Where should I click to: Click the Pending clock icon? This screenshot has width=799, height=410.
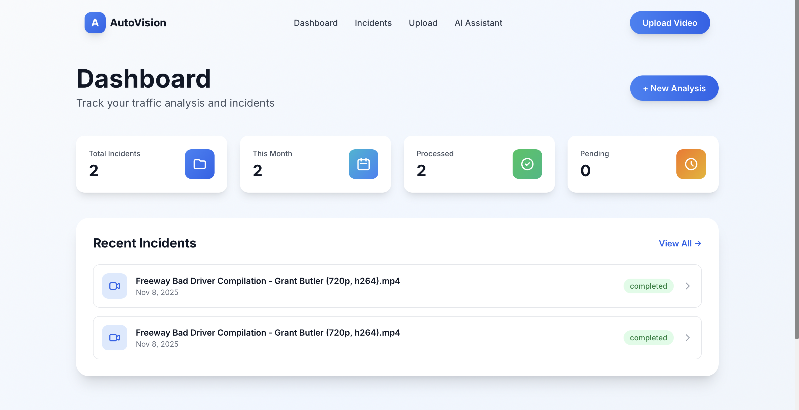(691, 164)
